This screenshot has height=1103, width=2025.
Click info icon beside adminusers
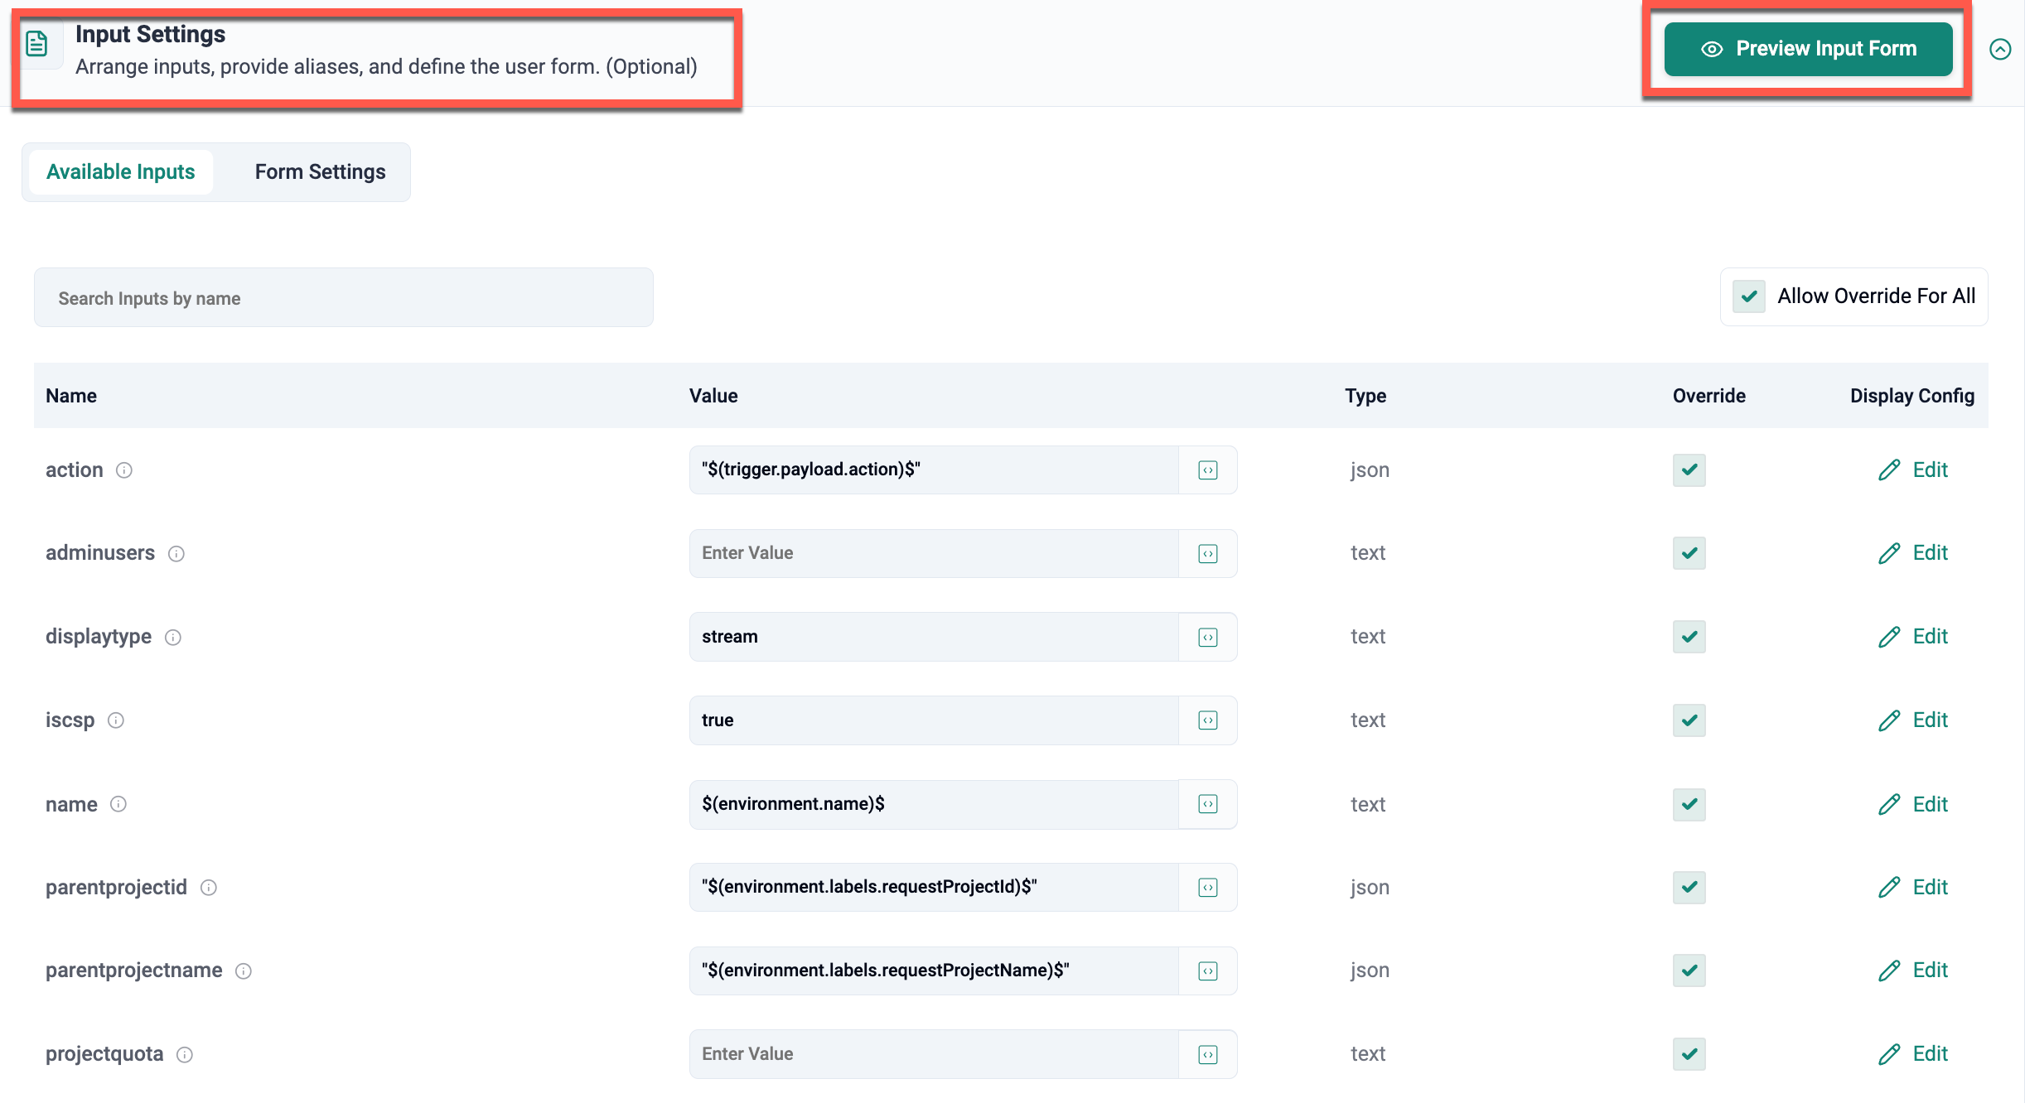pos(176,553)
